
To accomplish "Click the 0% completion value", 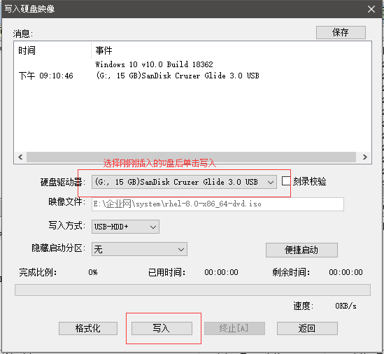I will point(93,272).
